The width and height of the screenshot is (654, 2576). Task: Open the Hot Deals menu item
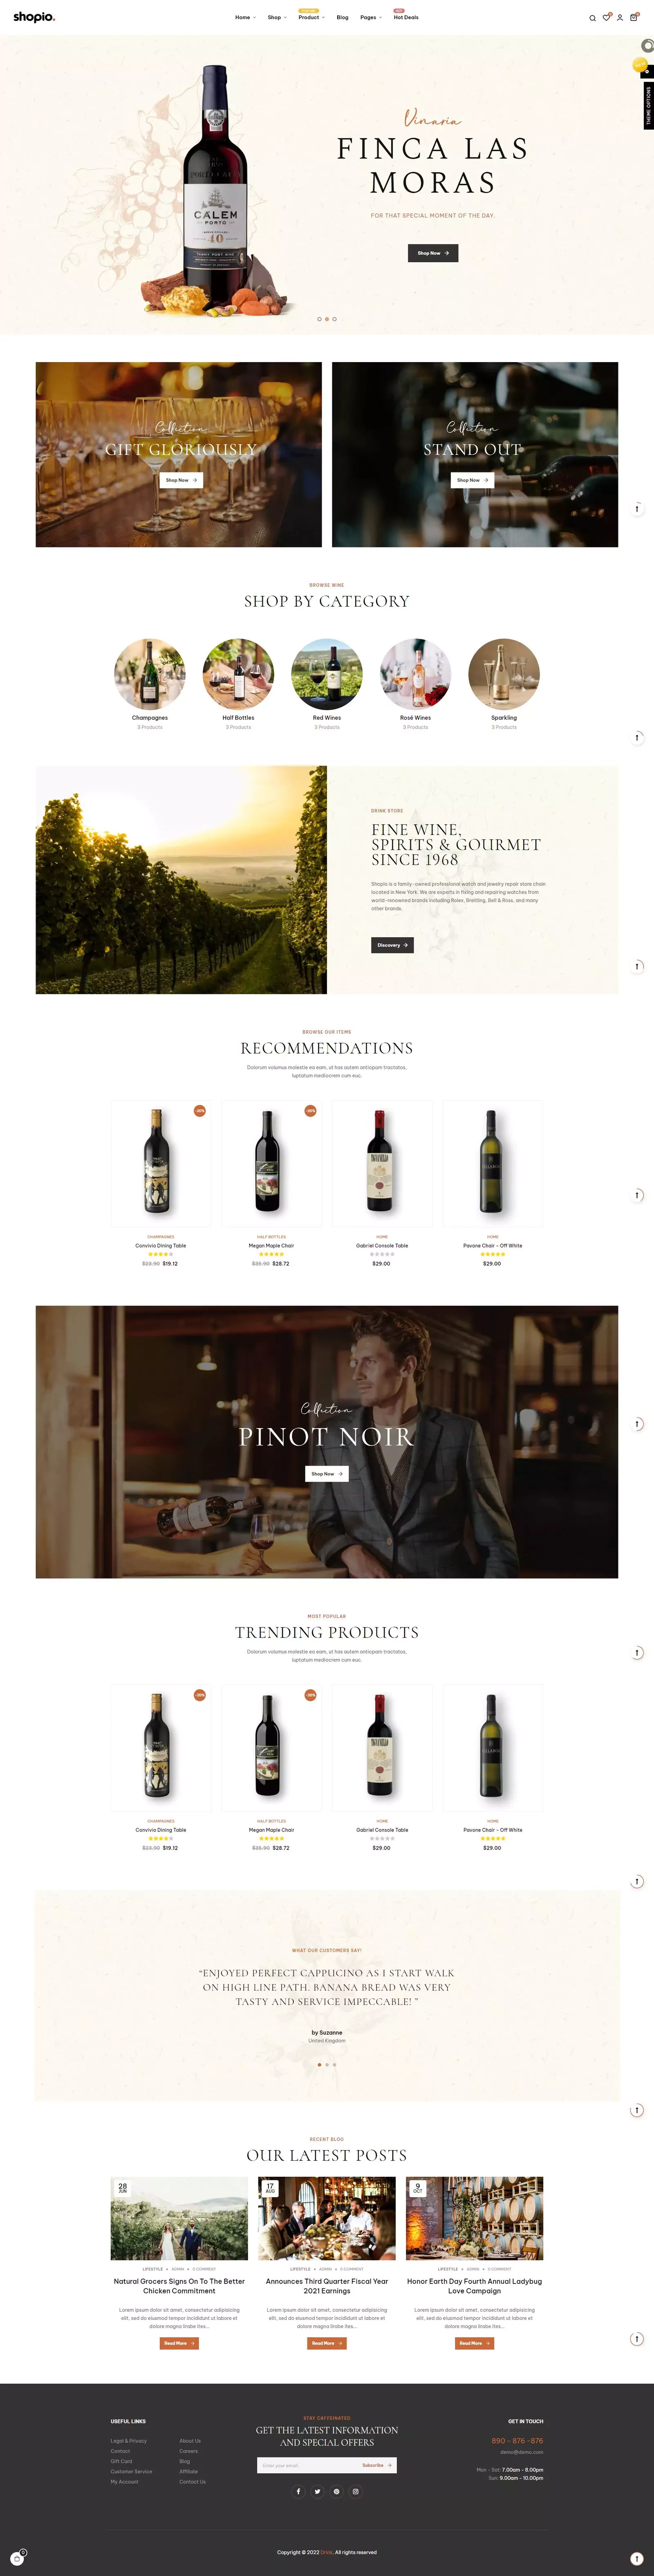(x=405, y=17)
